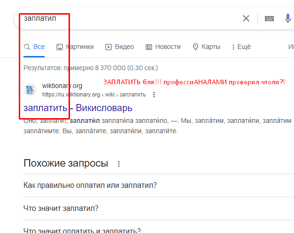The height and width of the screenshot is (233, 294).
Task: Switch to the Видео tab
Action: (120, 47)
